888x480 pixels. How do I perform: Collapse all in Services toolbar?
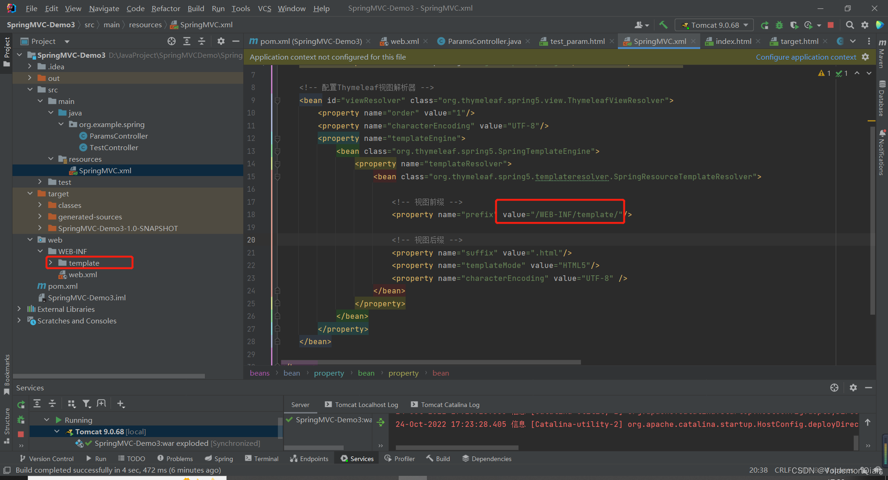(52, 404)
